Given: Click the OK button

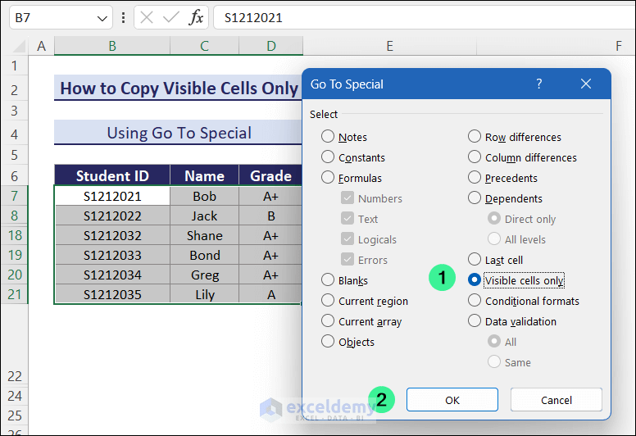Looking at the screenshot, I should tap(452, 400).
